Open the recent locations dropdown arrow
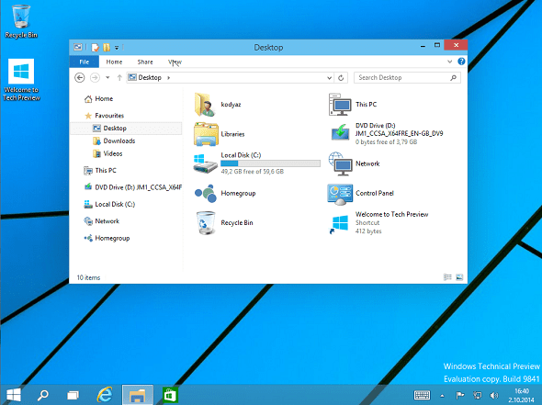This screenshot has width=542, height=405. coord(107,78)
